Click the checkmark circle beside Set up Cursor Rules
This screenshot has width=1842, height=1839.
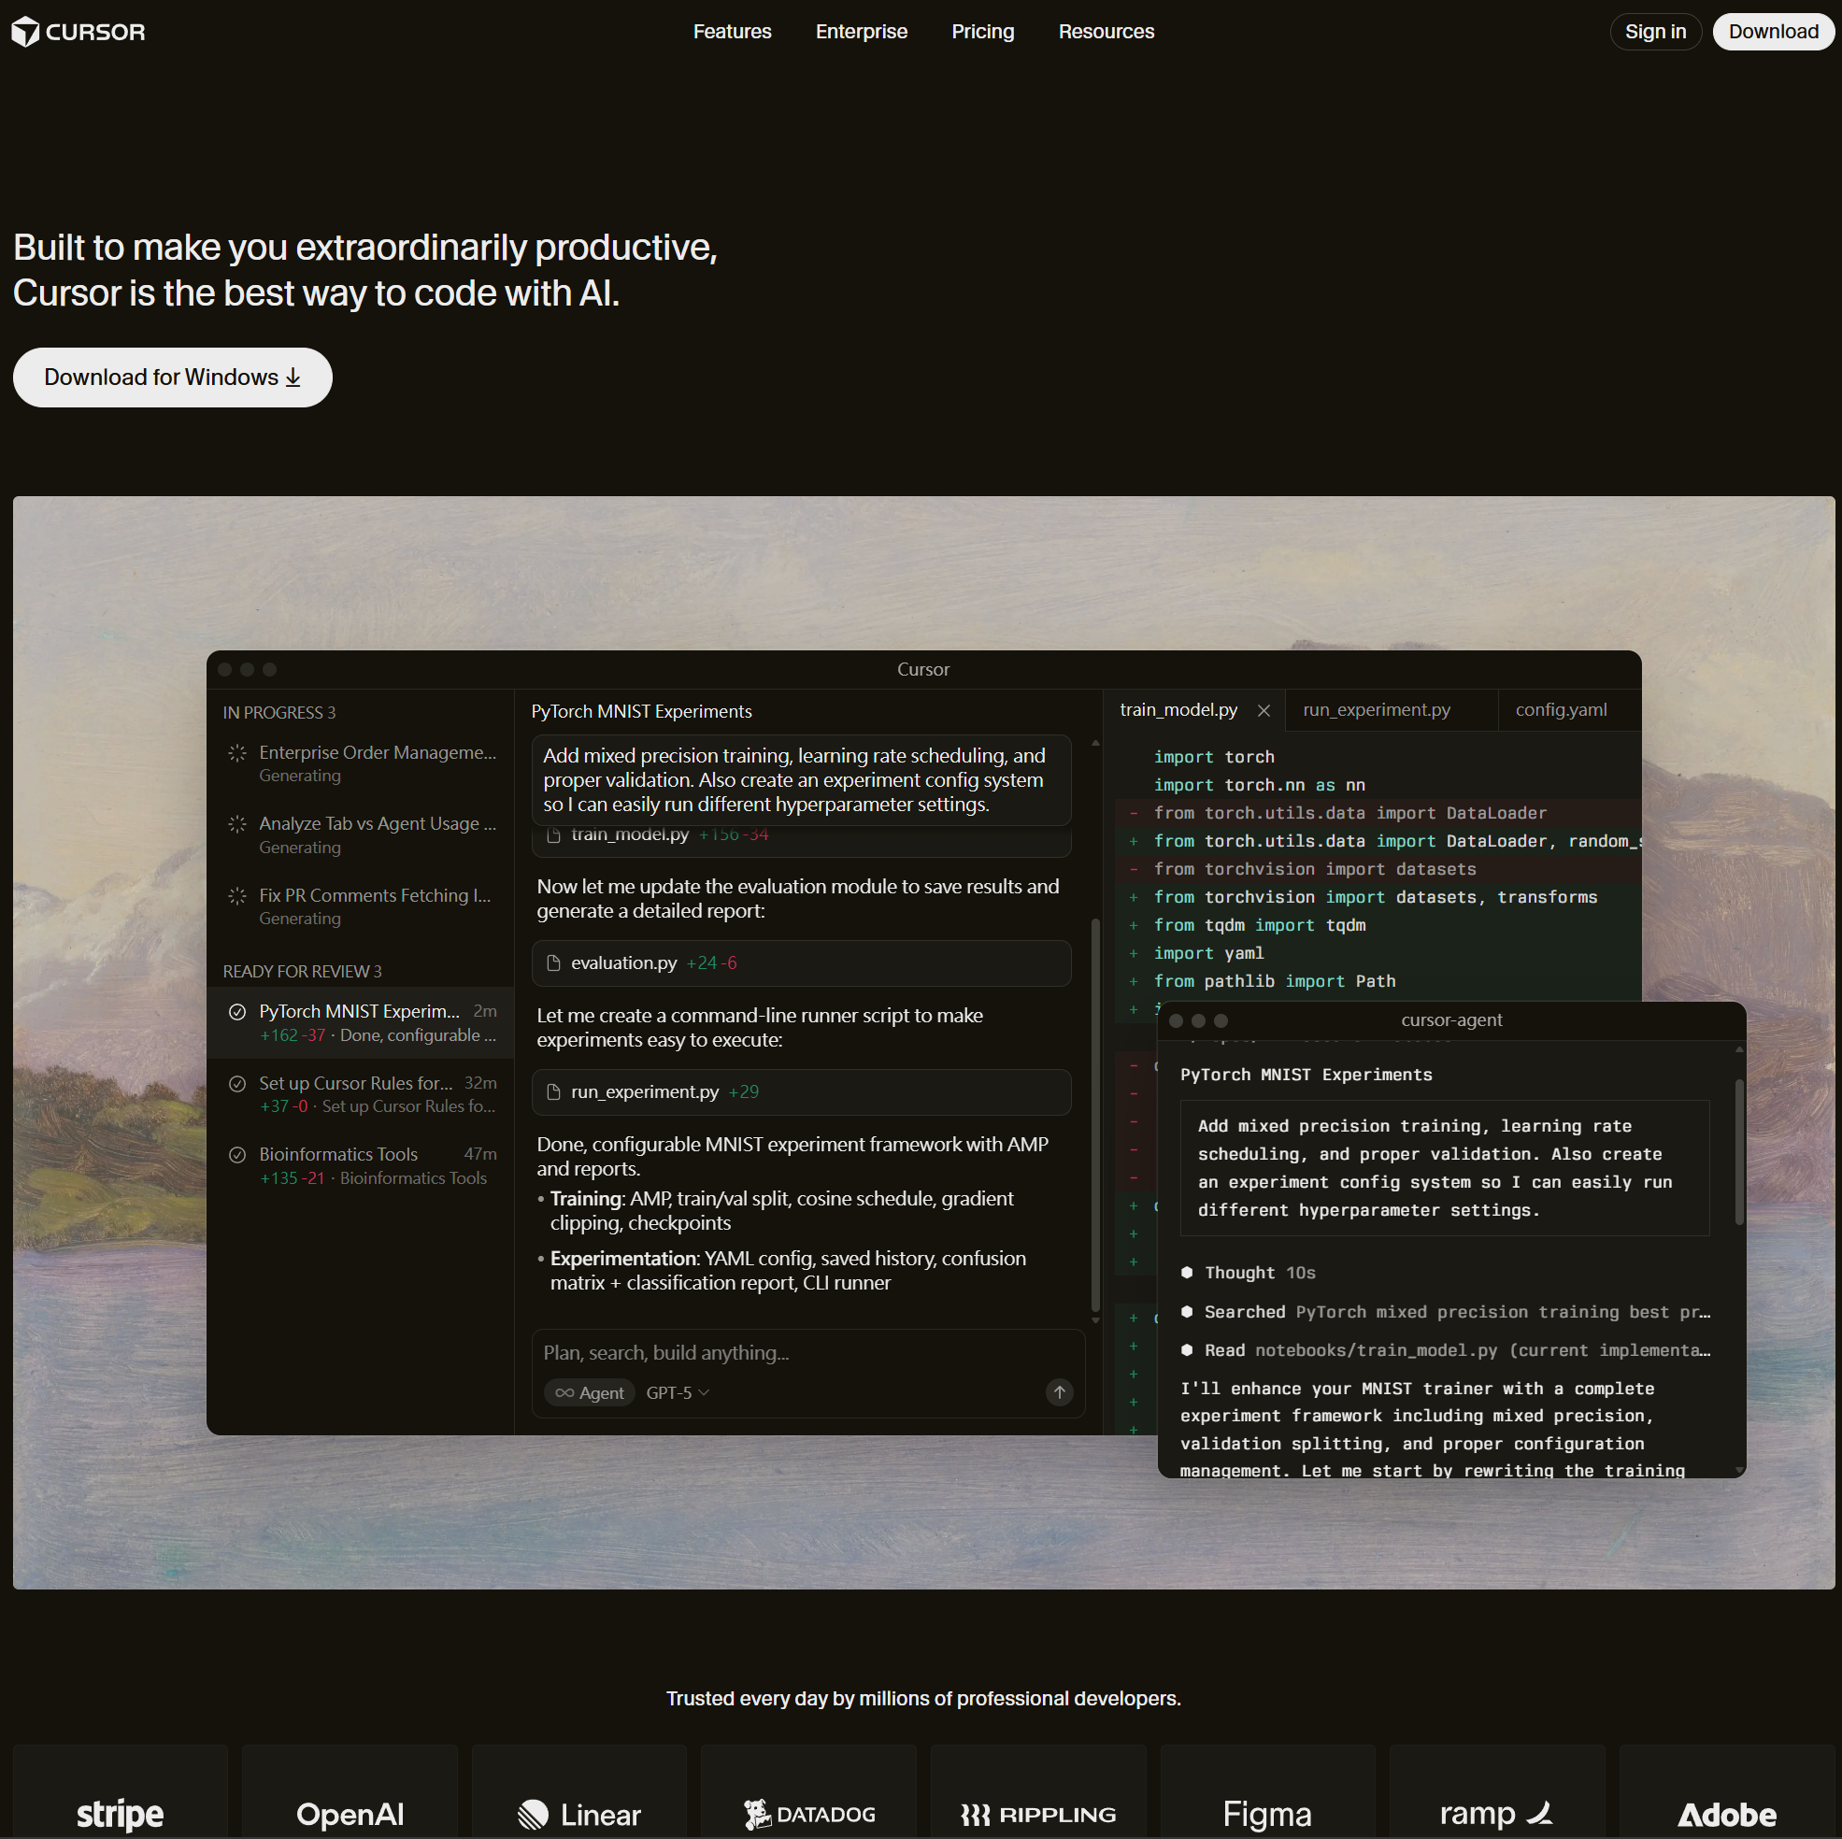[x=237, y=1083]
